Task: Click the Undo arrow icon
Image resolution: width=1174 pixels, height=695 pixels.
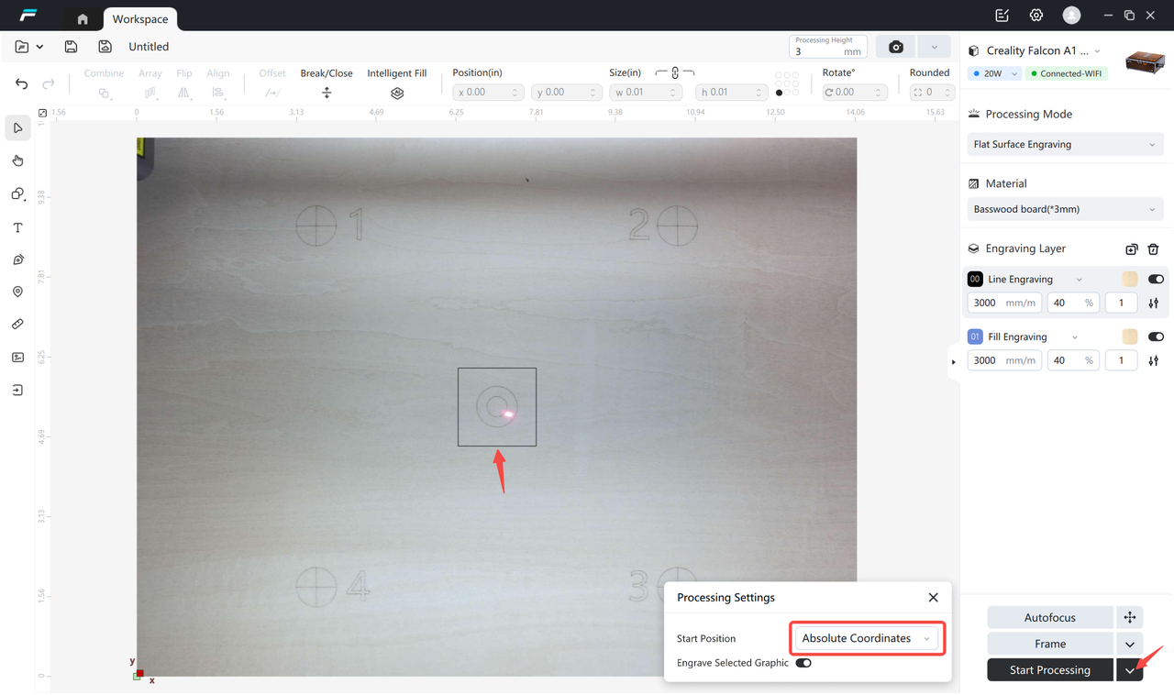Action: click(22, 83)
